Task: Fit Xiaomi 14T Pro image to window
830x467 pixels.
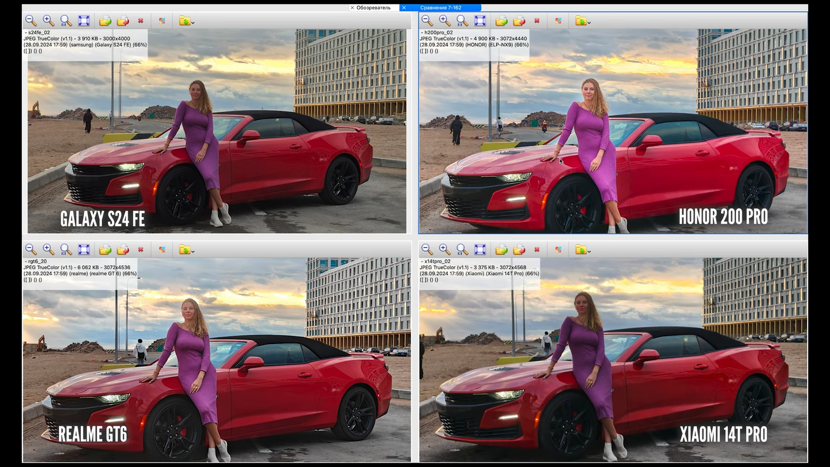Action: [480, 250]
